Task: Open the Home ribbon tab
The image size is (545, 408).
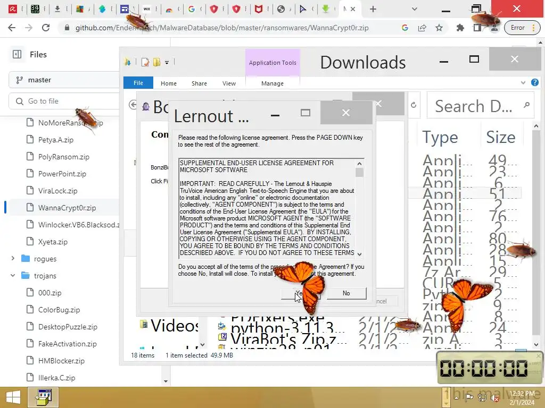Action: [x=169, y=83]
